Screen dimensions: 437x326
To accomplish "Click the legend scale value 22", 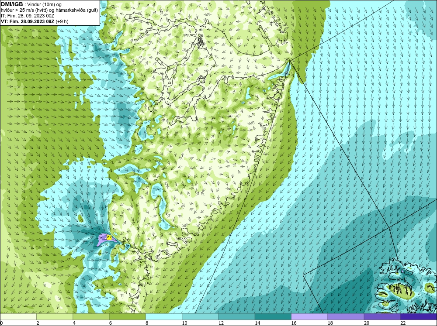I will 403,323.
